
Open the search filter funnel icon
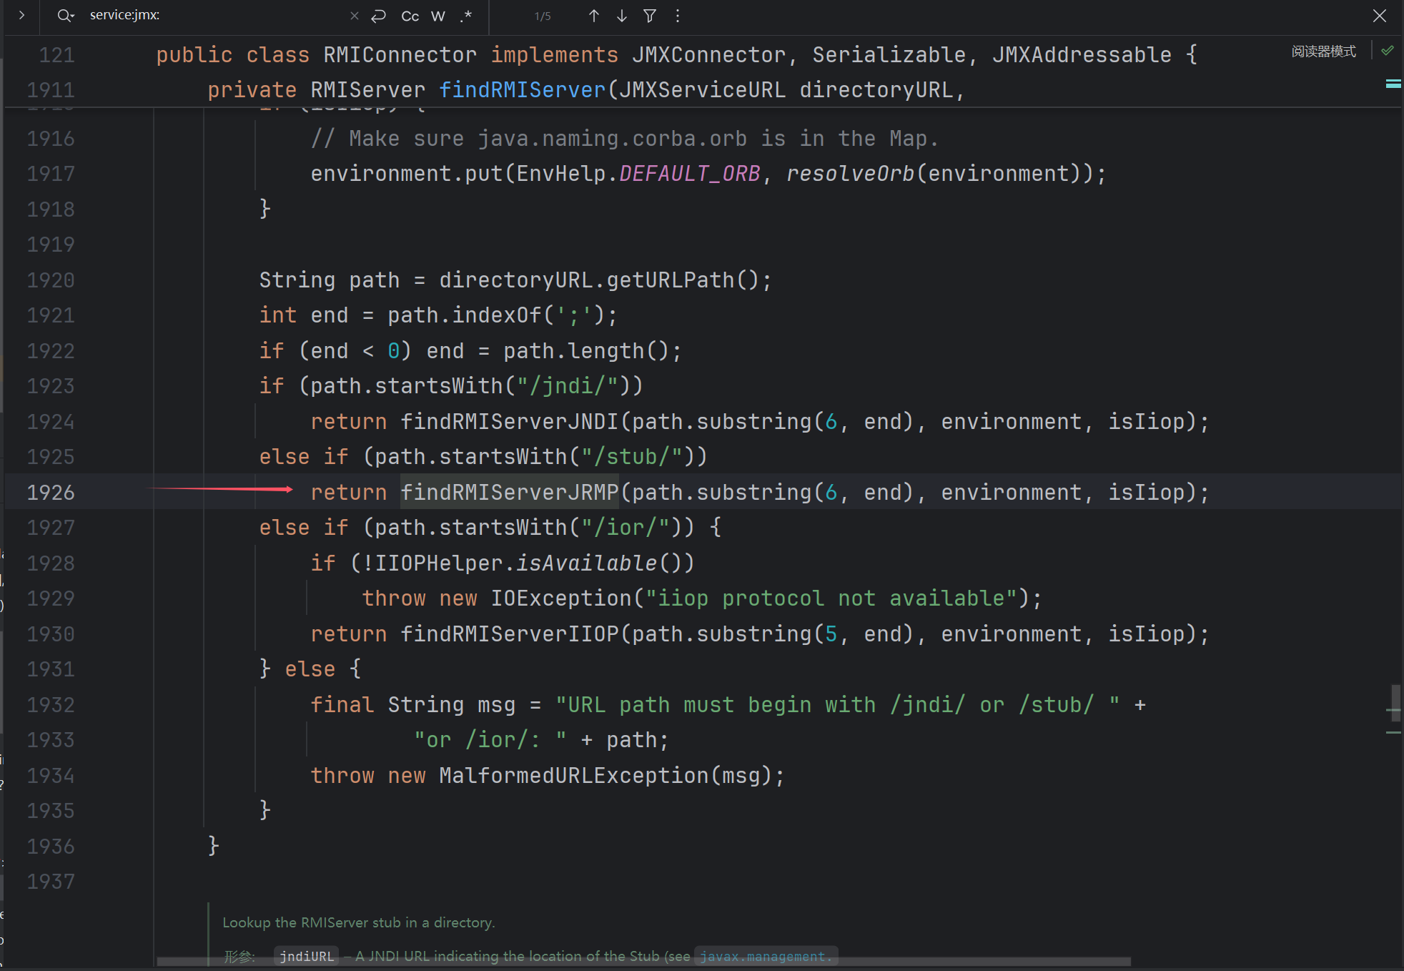pos(650,16)
